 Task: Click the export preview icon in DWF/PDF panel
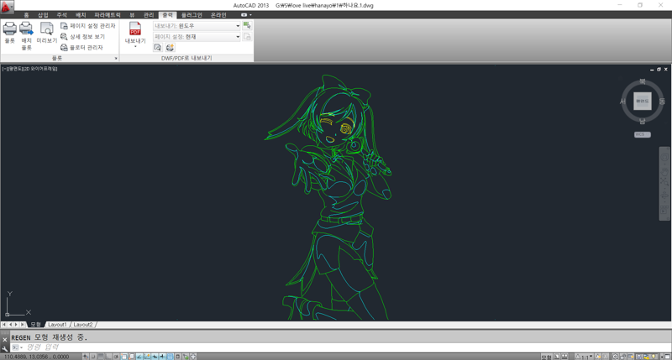pos(158,48)
